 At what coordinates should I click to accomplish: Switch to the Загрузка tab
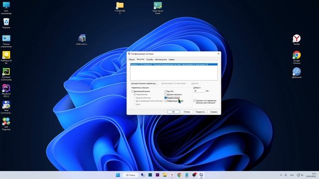coord(141,59)
